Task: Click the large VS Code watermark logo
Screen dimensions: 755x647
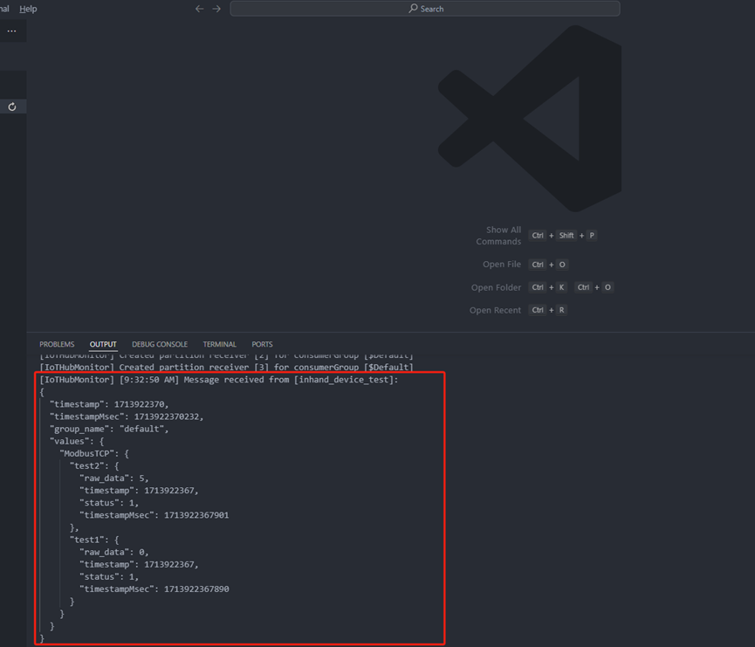Action: 530,119
